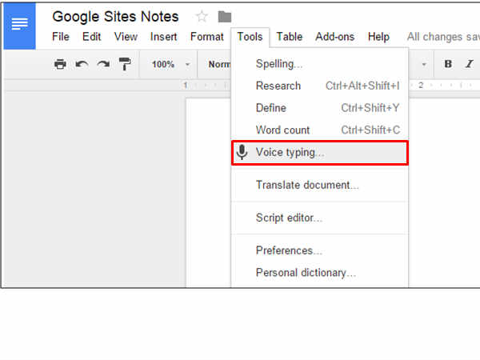Toggle italic formatting
The image size is (480, 360).
point(469,64)
